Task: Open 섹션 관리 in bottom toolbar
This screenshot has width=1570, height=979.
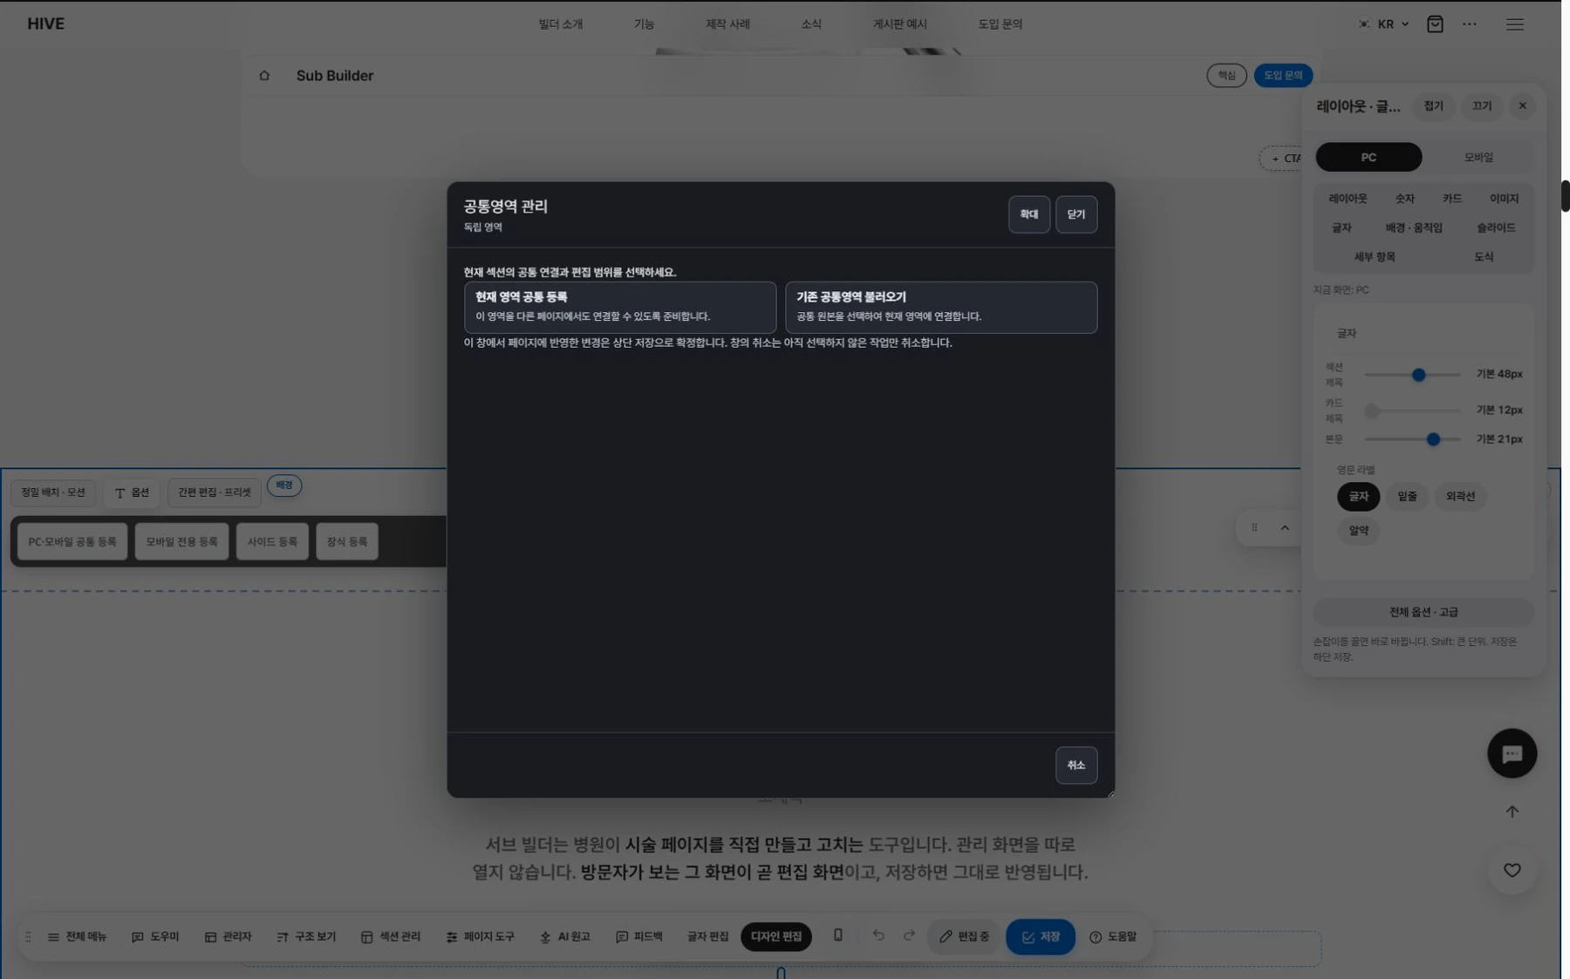Action: coord(391,936)
